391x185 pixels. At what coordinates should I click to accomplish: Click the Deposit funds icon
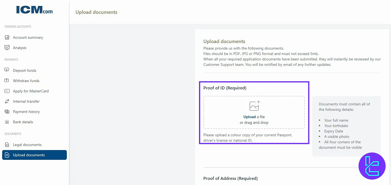click(x=7, y=70)
